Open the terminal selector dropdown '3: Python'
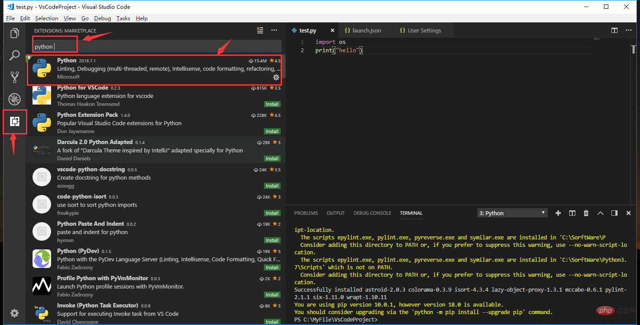The width and height of the screenshot is (640, 325). click(x=512, y=213)
